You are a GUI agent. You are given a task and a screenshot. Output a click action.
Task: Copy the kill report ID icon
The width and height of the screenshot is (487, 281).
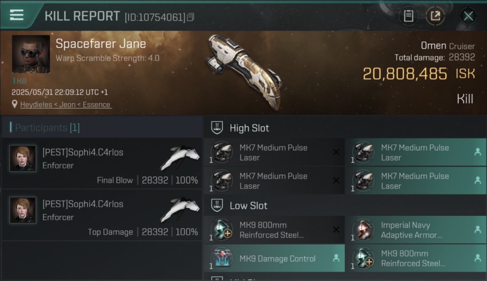coord(191,17)
